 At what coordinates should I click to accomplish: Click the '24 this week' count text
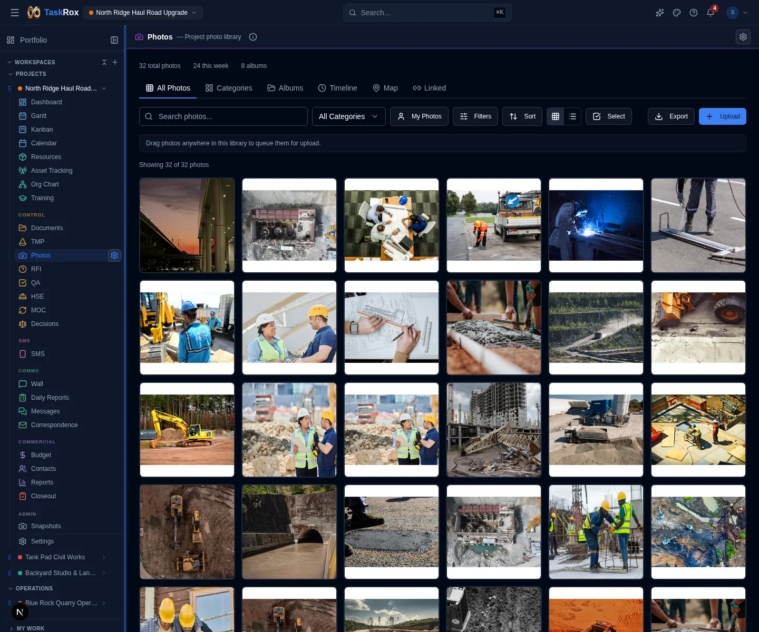click(x=211, y=66)
